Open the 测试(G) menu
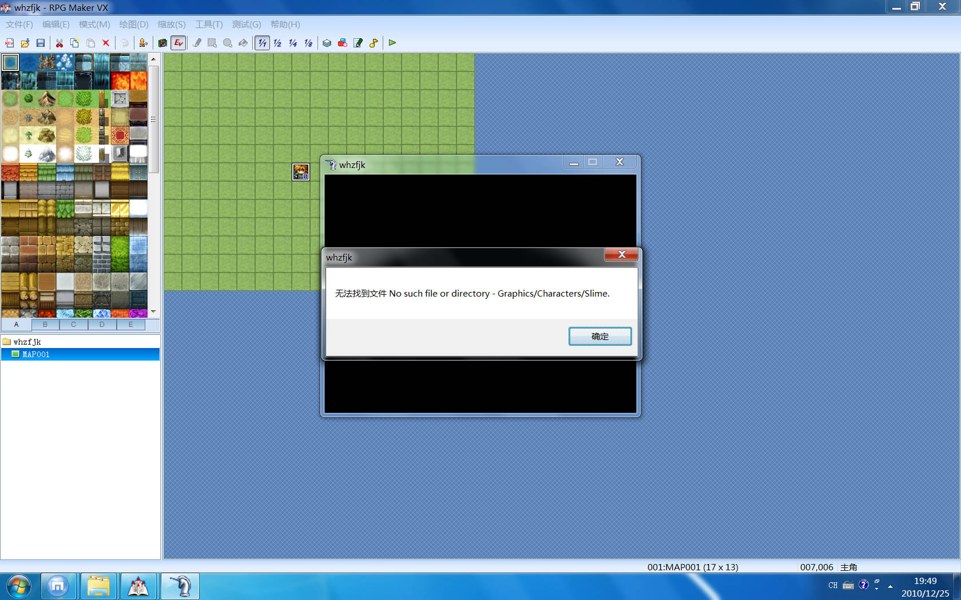Screen dimensions: 961x600 [x=247, y=25]
